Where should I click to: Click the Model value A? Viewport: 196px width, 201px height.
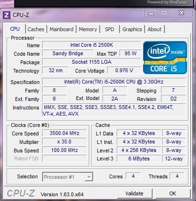tap(115, 90)
